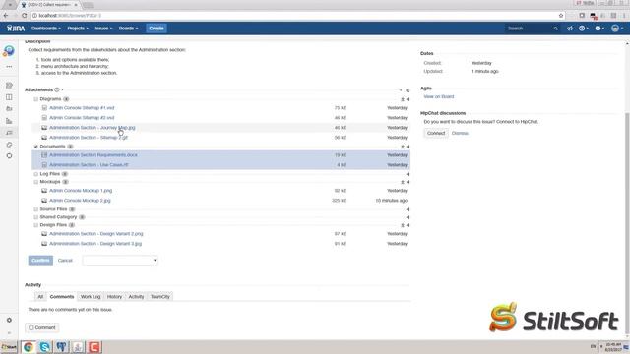Click the plus icon on Source Files row
Screen dimensions: 630x354
[408, 209]
